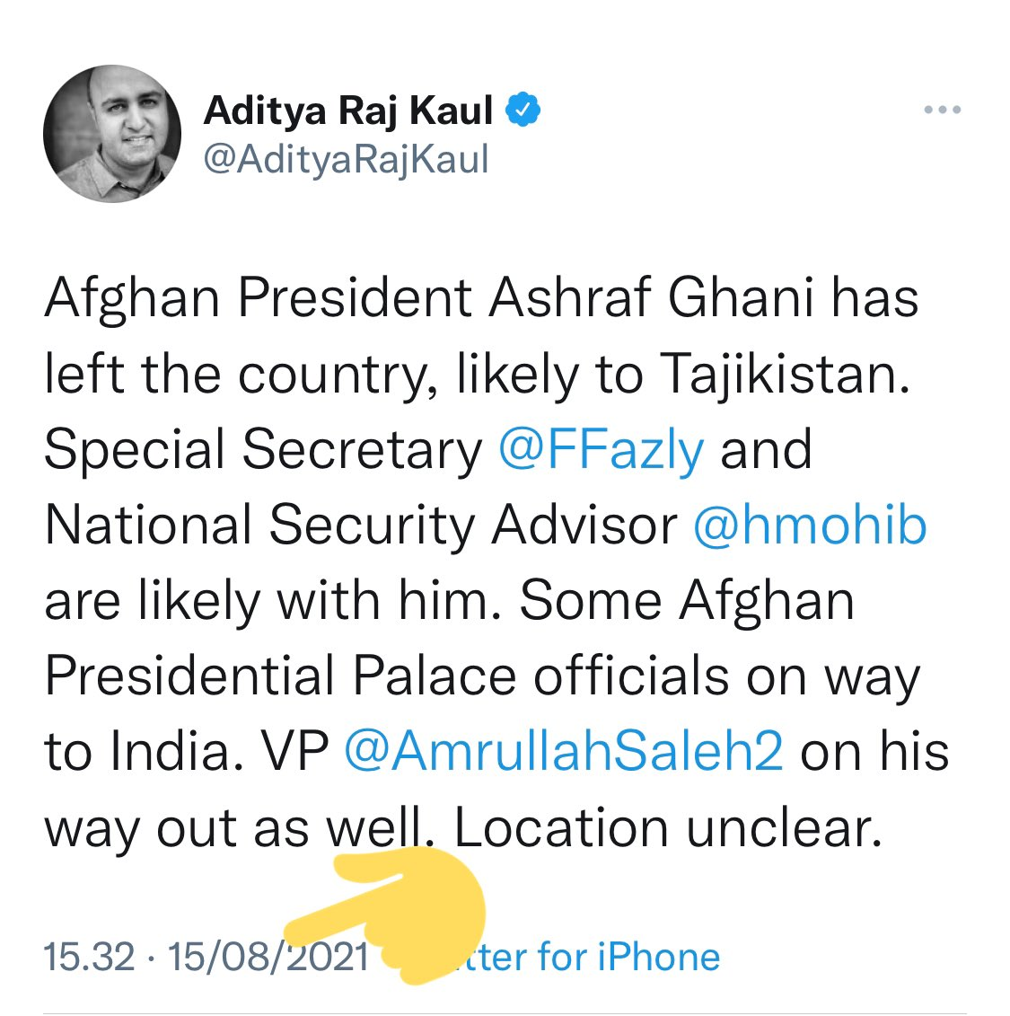Viewport: 1010px width, 1016px height.
Task: Click the 15/08/2021 tweet date
Action: pyautogui.click(x=268, y=957)
